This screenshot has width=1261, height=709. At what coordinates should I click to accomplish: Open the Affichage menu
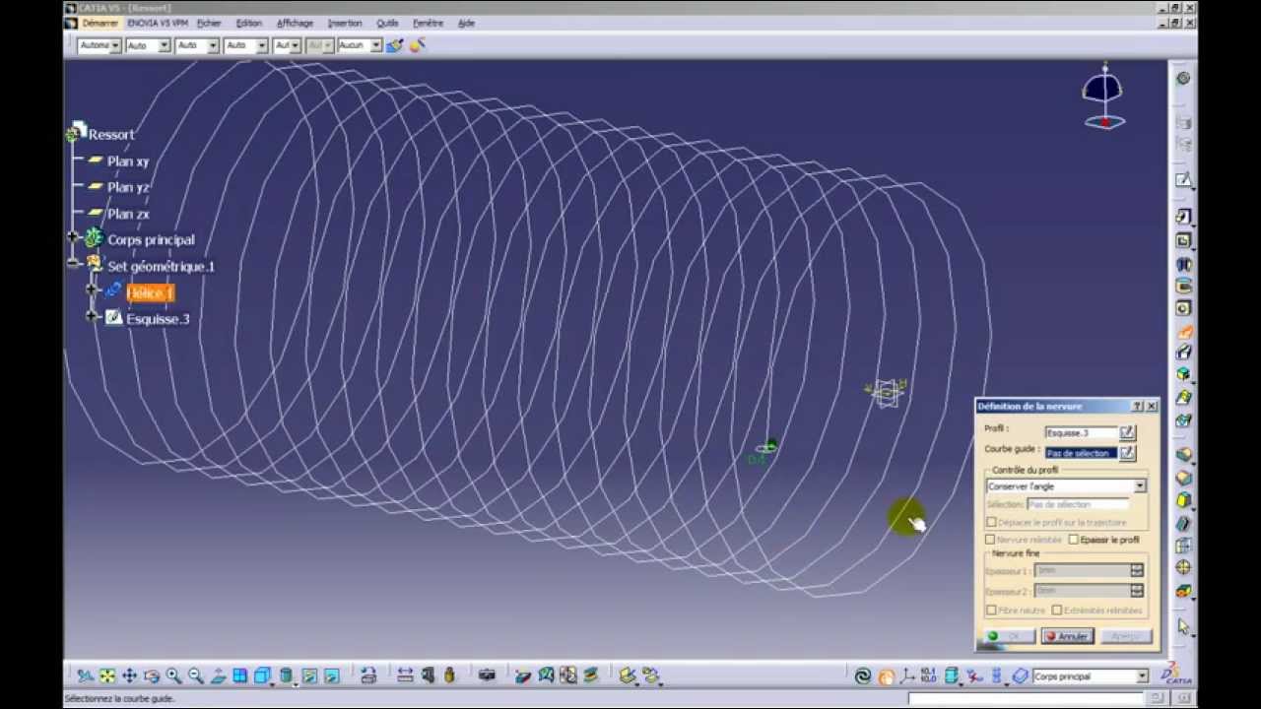tap(295, 23)
